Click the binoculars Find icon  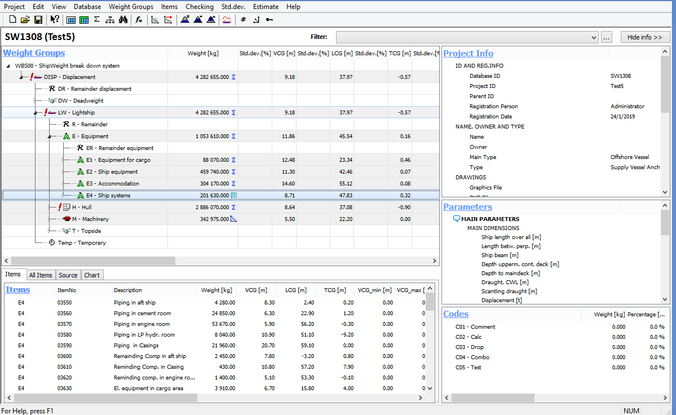[x=123, y=20]
